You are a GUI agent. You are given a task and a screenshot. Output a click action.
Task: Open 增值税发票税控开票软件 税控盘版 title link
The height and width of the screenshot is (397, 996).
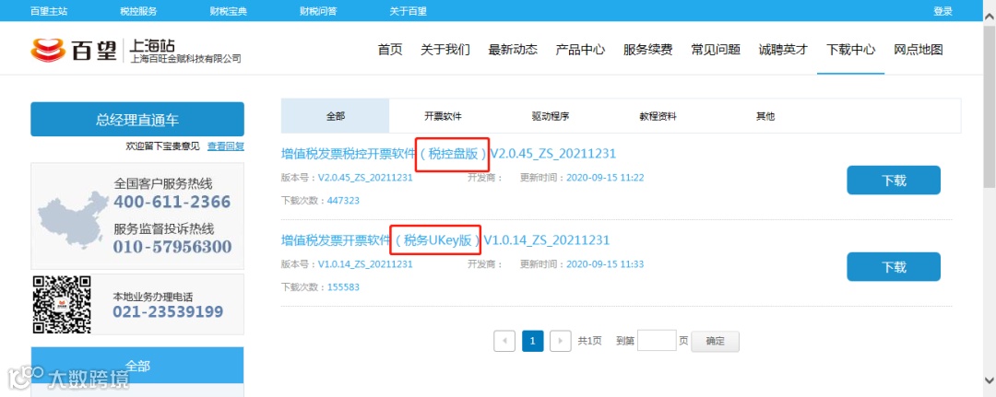(x=448, y=154)
